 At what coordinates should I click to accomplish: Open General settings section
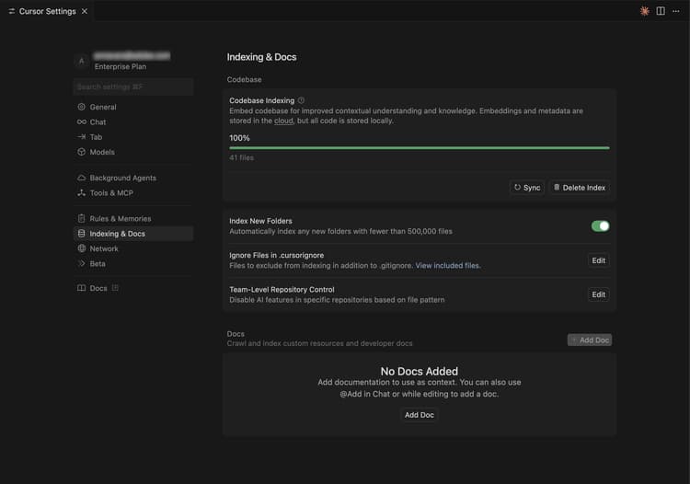[x=133, y=107]
